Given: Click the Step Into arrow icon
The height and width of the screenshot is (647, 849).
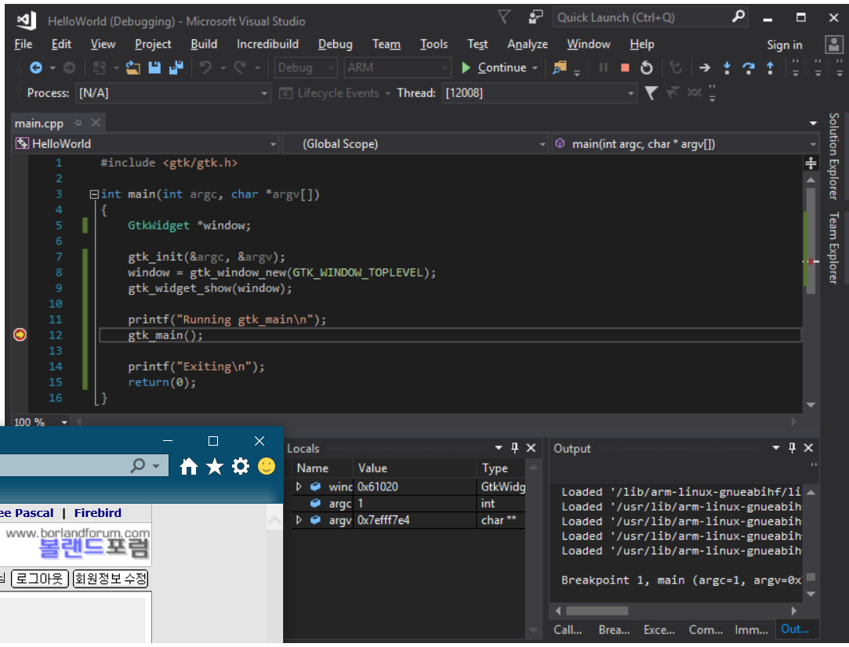Looking at the screenshot, I should click(x=727, y=68).
